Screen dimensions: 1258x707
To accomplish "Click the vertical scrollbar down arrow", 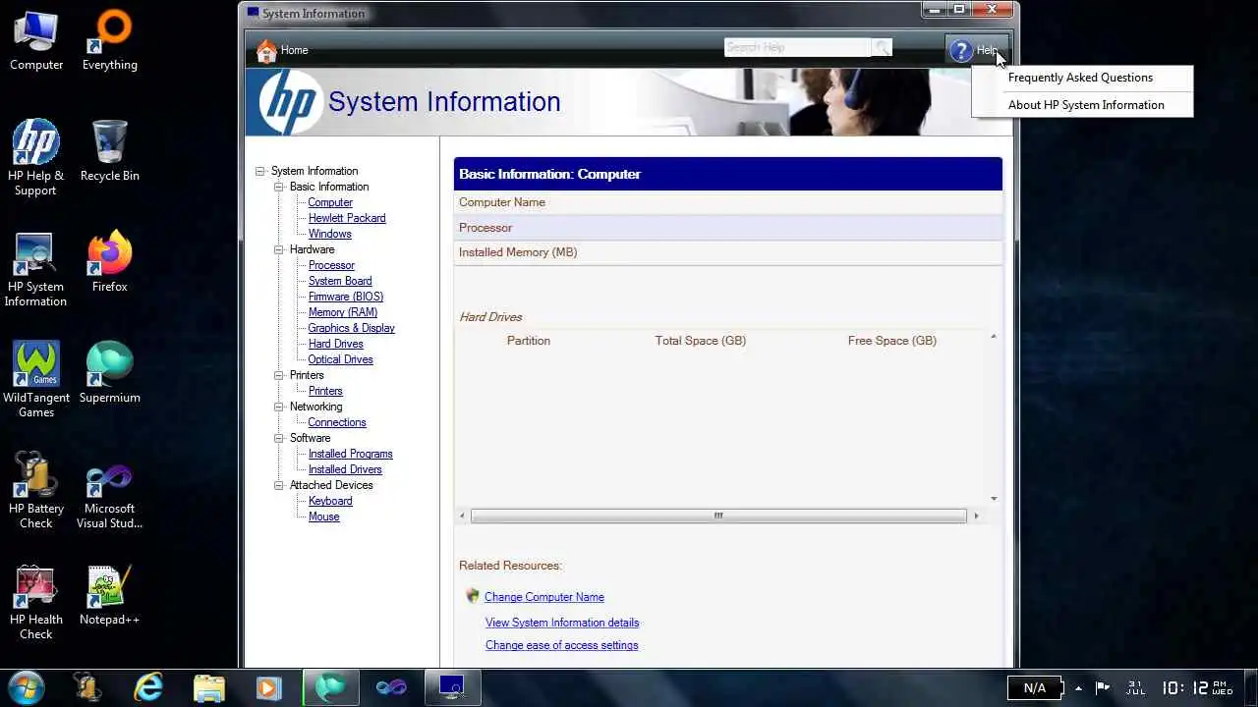I will 994,499.
